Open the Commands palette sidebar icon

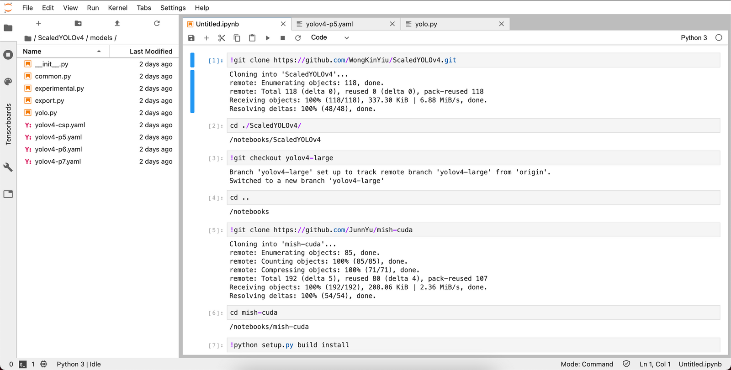(x=8, y=82)
